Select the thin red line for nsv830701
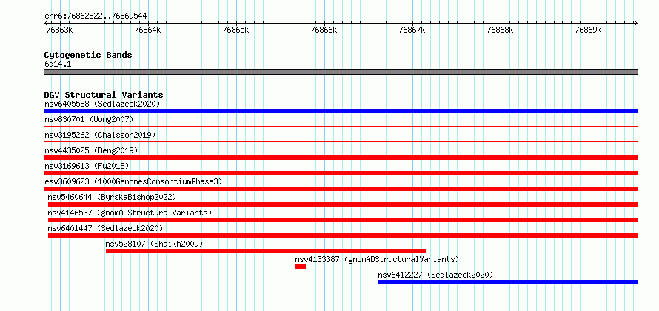The height and width of the screenshot is (311, 659). coord(341,126)
